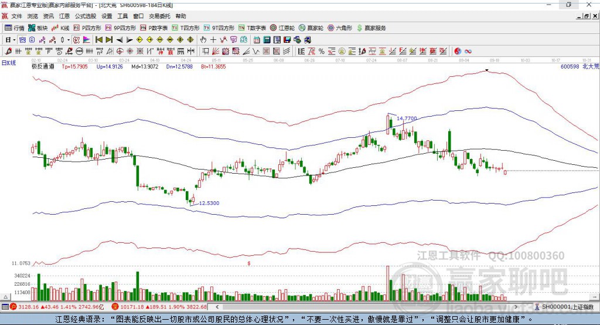Jump to the last bar icon
This screenshot has height=325, width=600.
tap(109, 40)
